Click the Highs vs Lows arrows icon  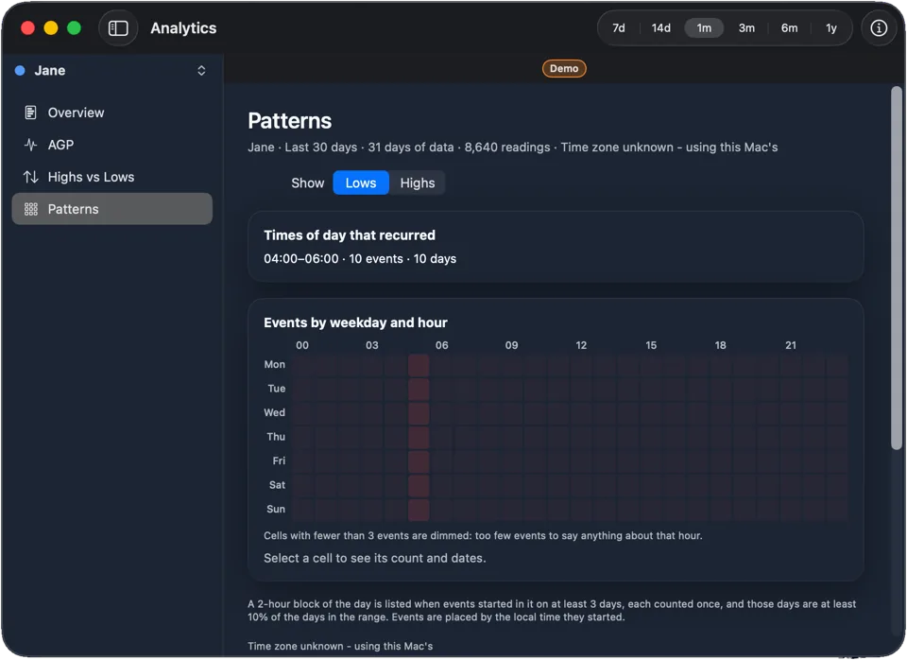[30, 177]
